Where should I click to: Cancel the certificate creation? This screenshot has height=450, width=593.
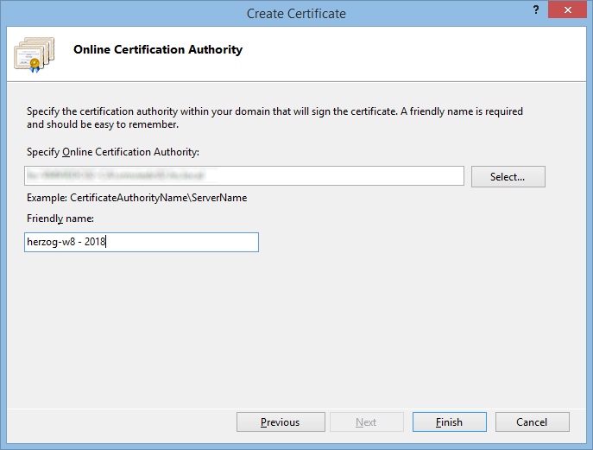(532, 422)
